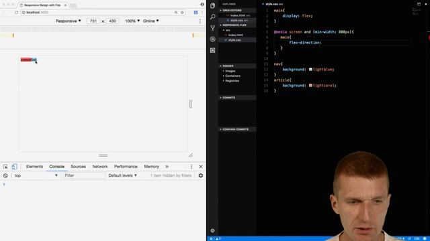Switch to the Console tab in DevTools
The width and height of the screenshot is (430, 241).
pyautogui.click(x=56, y=167)
